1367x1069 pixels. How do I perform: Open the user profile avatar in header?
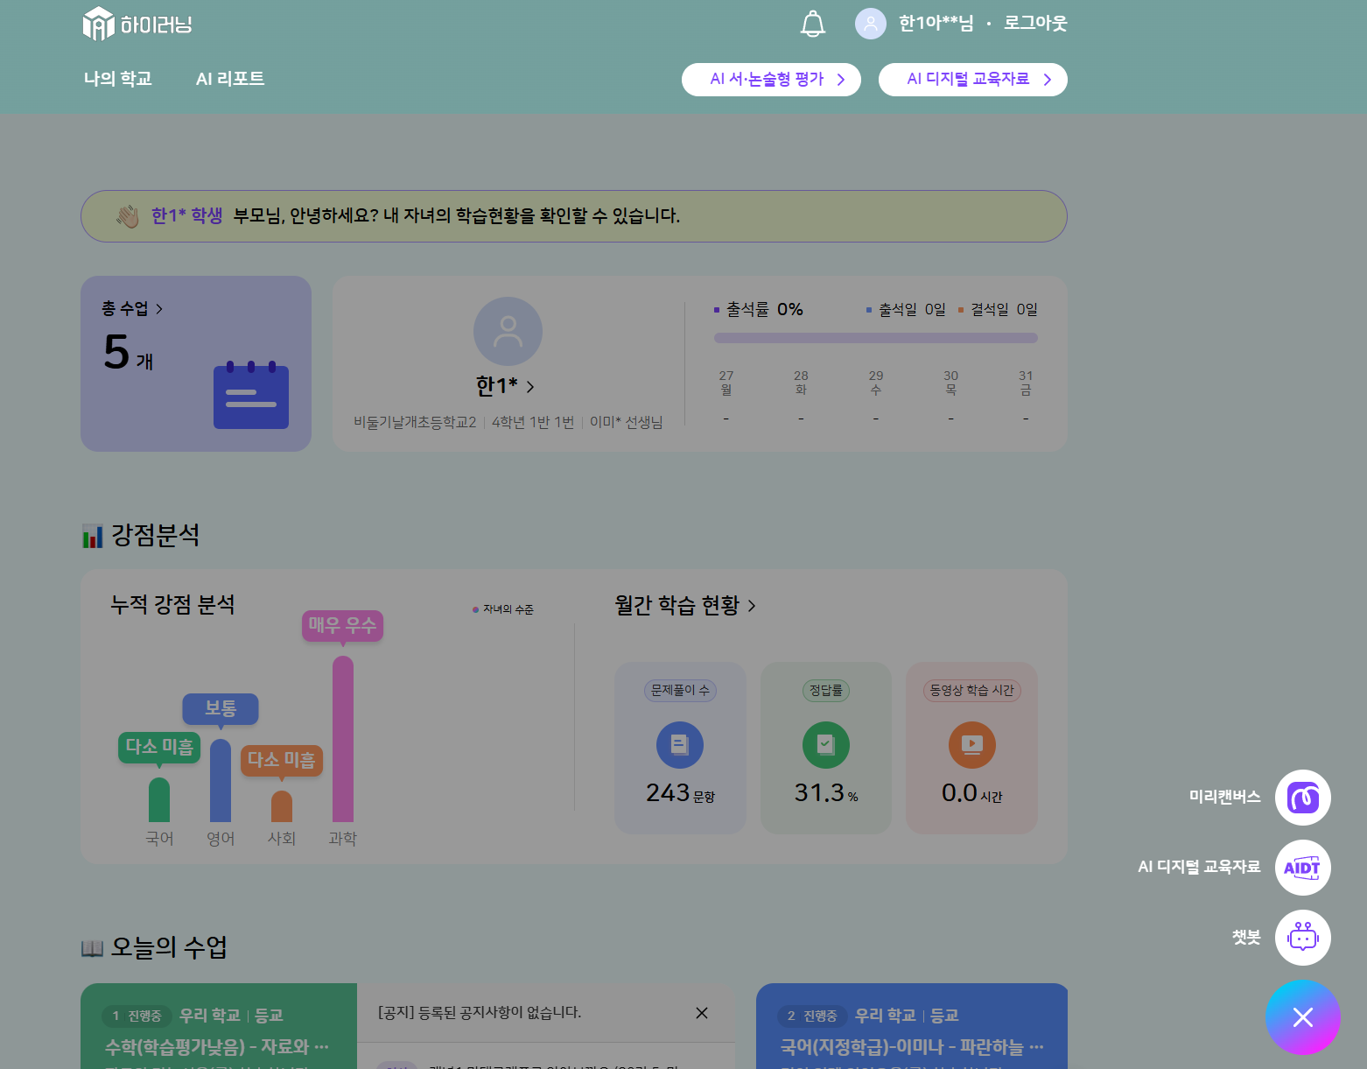point(870,24)
